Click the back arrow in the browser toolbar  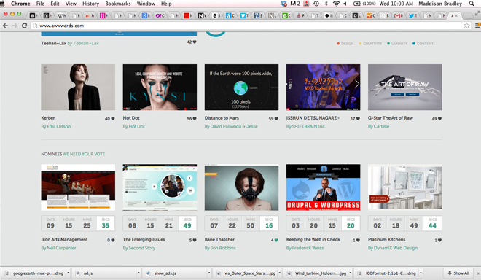[x=5, y=26]
